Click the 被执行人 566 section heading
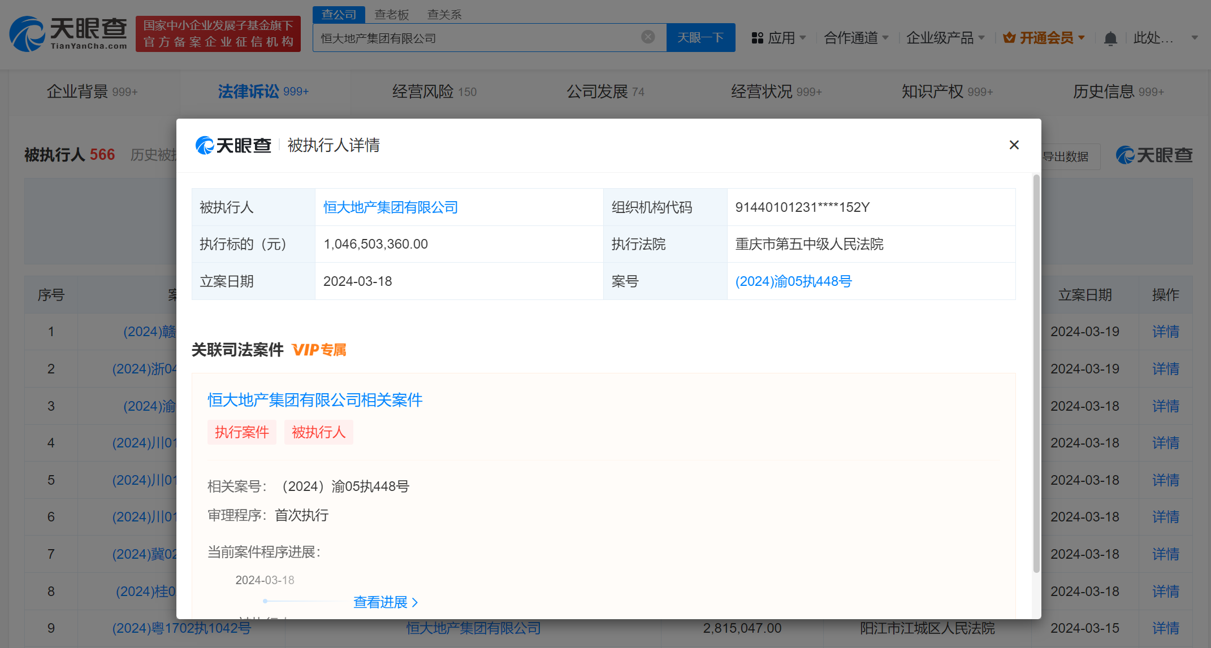Image resolution: width=1211 pixels, height=648 pixels. (70, 155)
